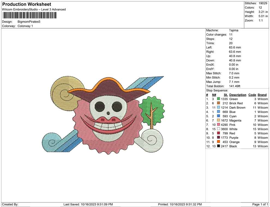Click the Green color swatch in stop sequence

218,99
